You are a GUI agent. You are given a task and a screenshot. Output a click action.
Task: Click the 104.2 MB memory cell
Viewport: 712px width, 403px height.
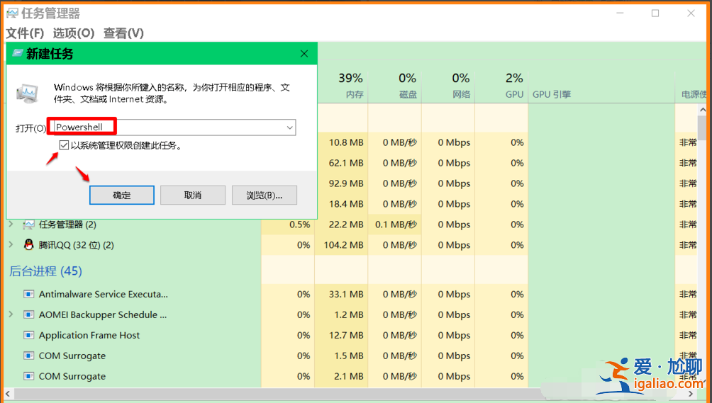[x=342, y=245]
